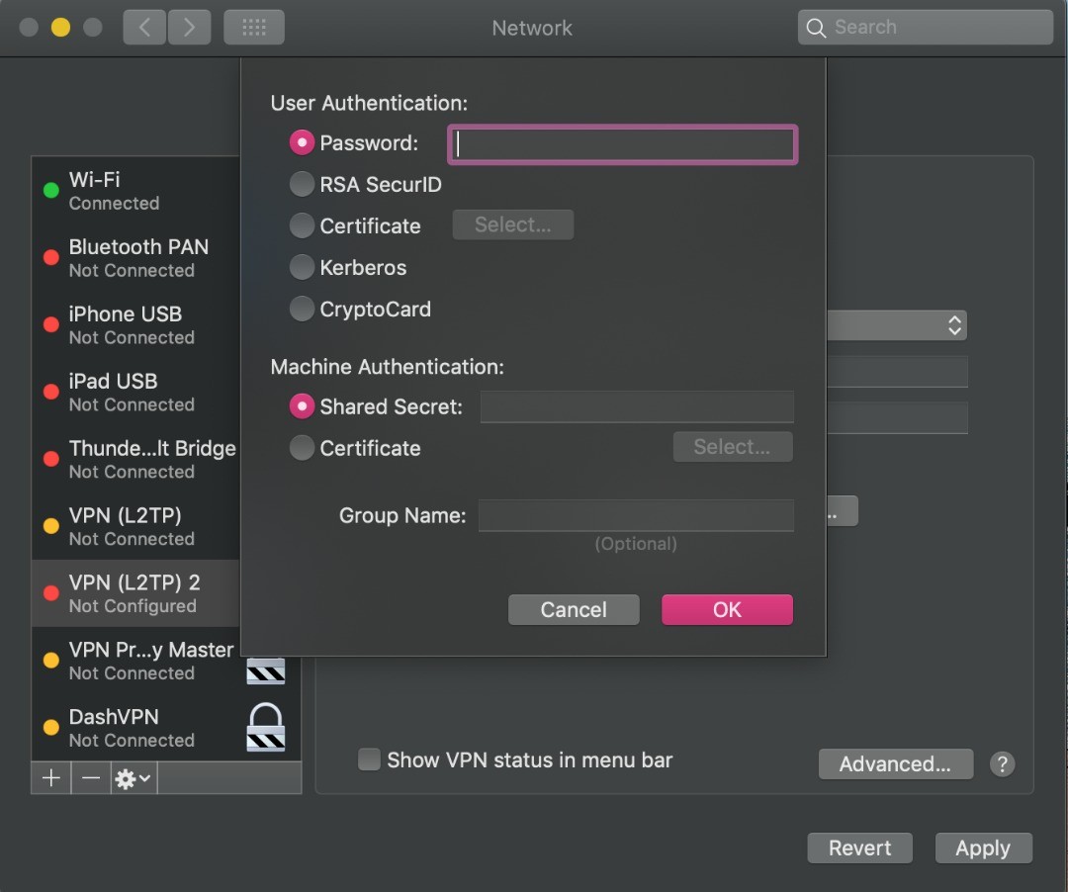Remove selected service with minus button
Image resolution: width=1068 pixels, height=892 pixels.
click(x=91, y=778)
